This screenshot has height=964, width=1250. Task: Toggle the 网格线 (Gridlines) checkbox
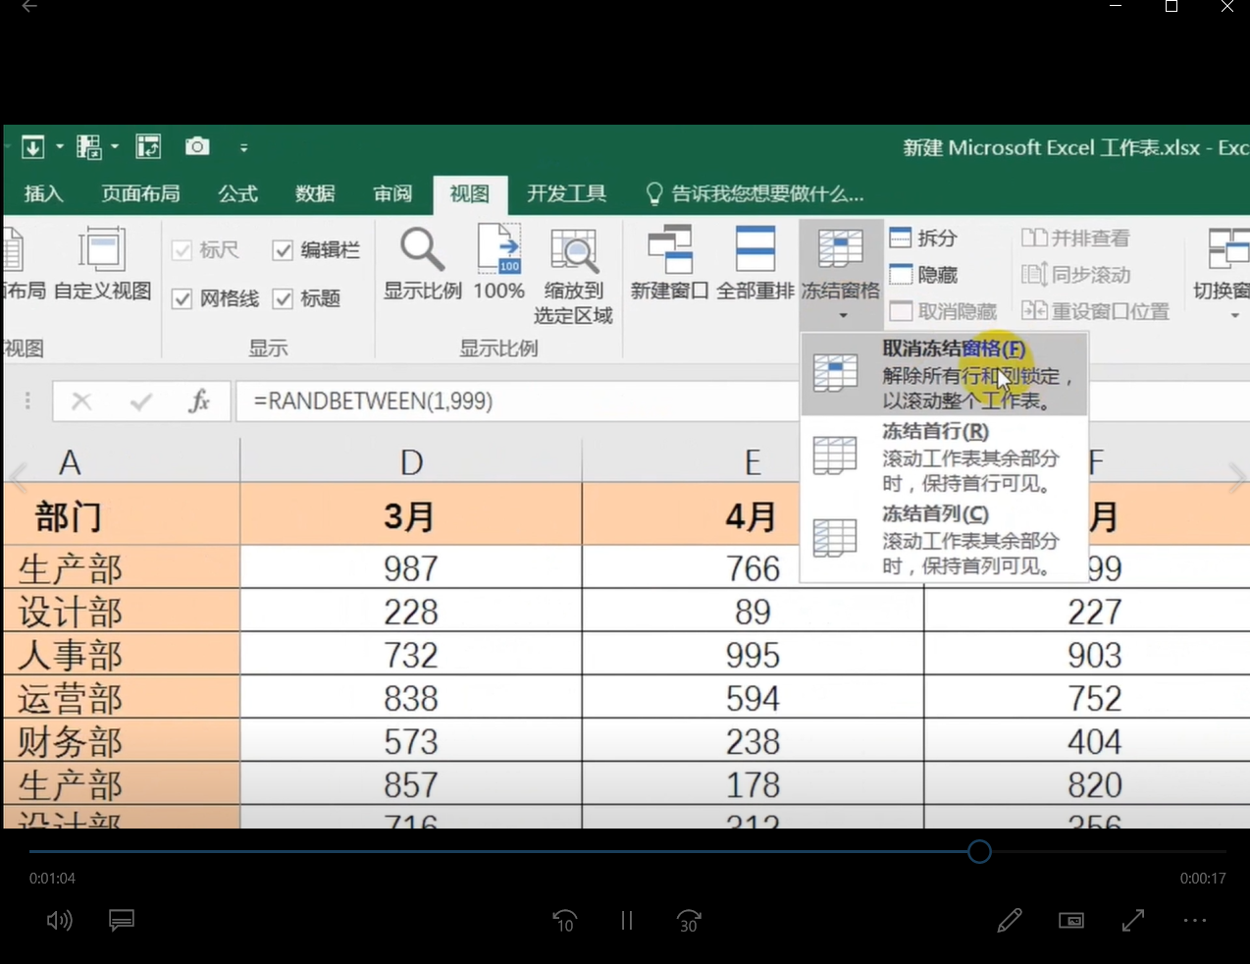182,298
